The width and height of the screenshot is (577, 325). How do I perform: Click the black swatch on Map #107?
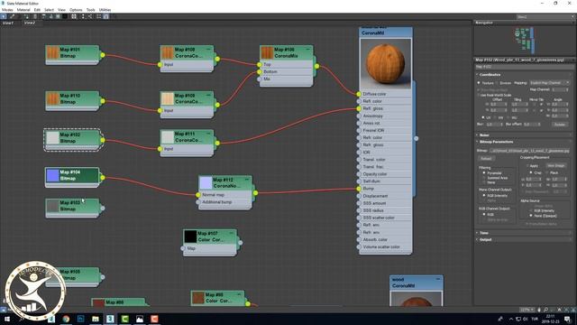pos(190,237)
